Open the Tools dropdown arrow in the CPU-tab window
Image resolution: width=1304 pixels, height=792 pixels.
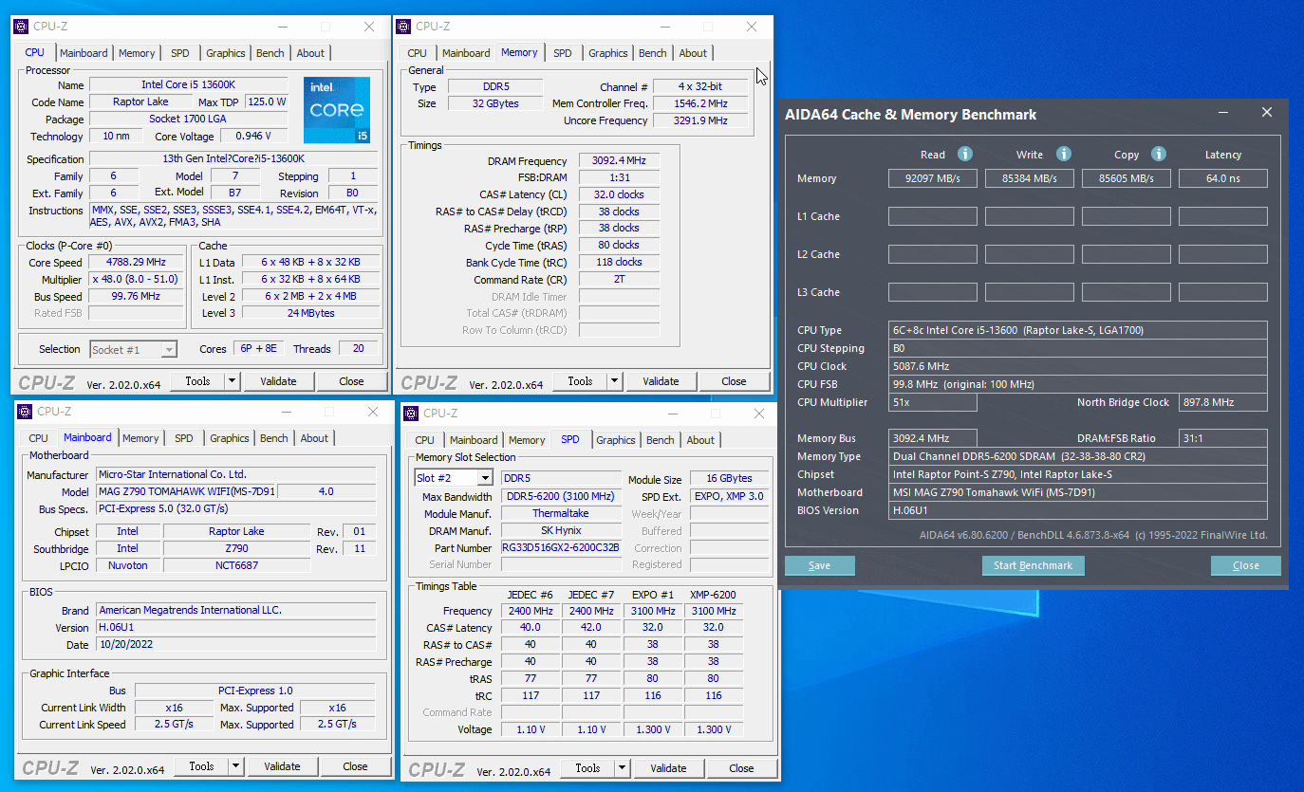tap(232, 381)
